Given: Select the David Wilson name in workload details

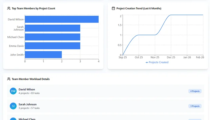Looking at the screenshot, I should pyautogui.click(x=27, y=89).
